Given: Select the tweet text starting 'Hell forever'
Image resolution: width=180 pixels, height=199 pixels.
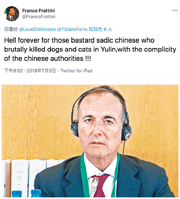Looking at the screenshot, I should coord(90,50).
